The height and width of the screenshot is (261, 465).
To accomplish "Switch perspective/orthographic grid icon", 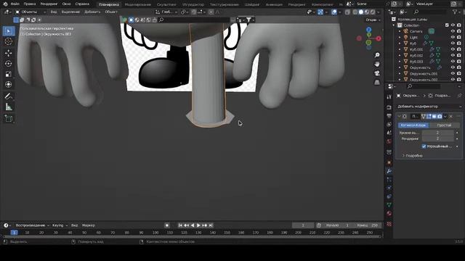I will pos(377,82).
